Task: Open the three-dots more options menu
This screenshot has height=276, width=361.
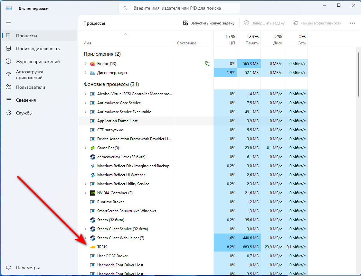Action: (353, 23)
